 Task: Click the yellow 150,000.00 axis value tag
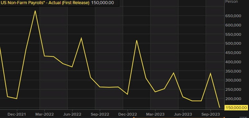pyautogui.click(x=236, y=108)
